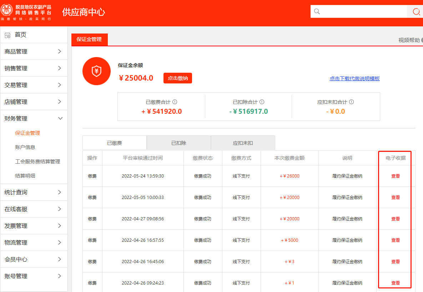This screenshot has width=423, height=292.
Task: Open 账户信息 submenu item
Action: (x=25, y=147)
